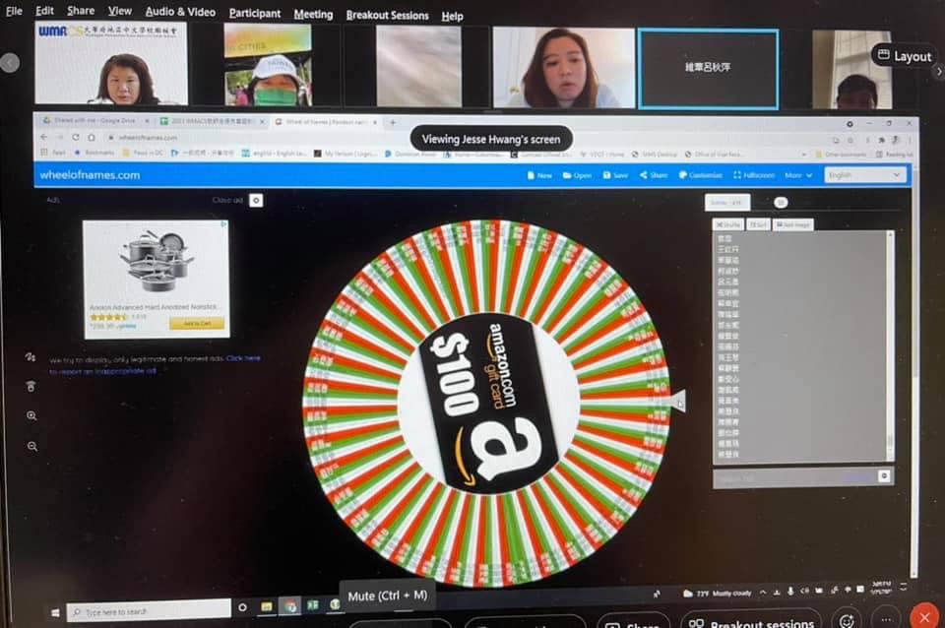
Task: Open the English language dropdown
Action: pyautogui.click(x=865, y=175)
